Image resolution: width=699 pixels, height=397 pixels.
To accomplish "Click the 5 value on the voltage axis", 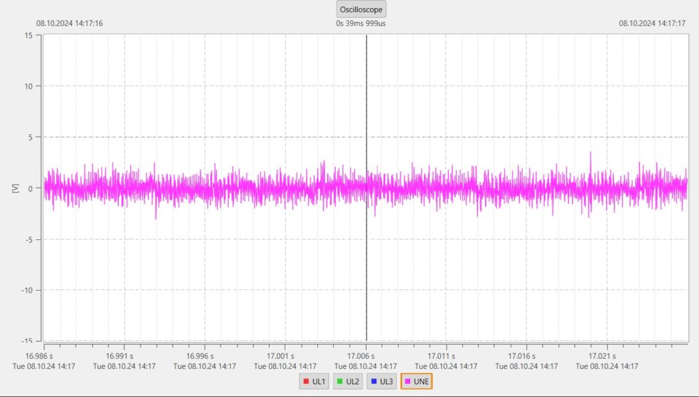I will point(31,137).
